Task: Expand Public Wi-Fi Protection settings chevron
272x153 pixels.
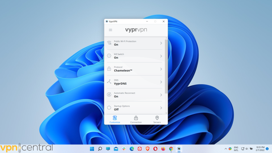Action: coord(161,43)
